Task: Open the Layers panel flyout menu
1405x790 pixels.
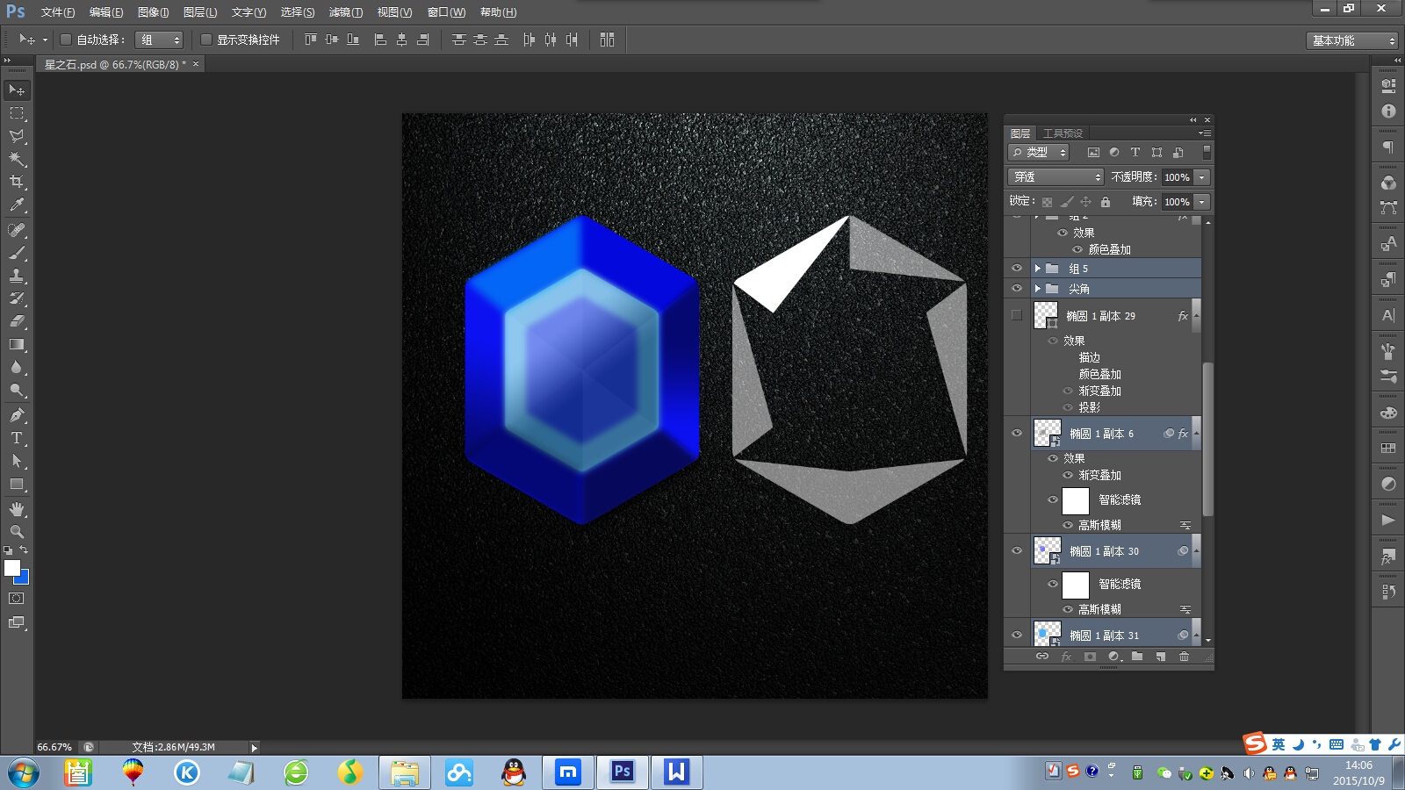Action: tap(1205, 133)
